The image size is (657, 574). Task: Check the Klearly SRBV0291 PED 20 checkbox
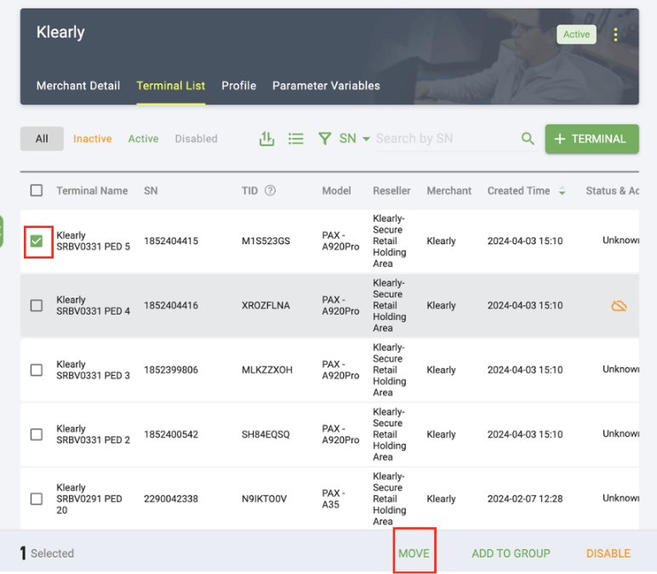click(37, 499)
